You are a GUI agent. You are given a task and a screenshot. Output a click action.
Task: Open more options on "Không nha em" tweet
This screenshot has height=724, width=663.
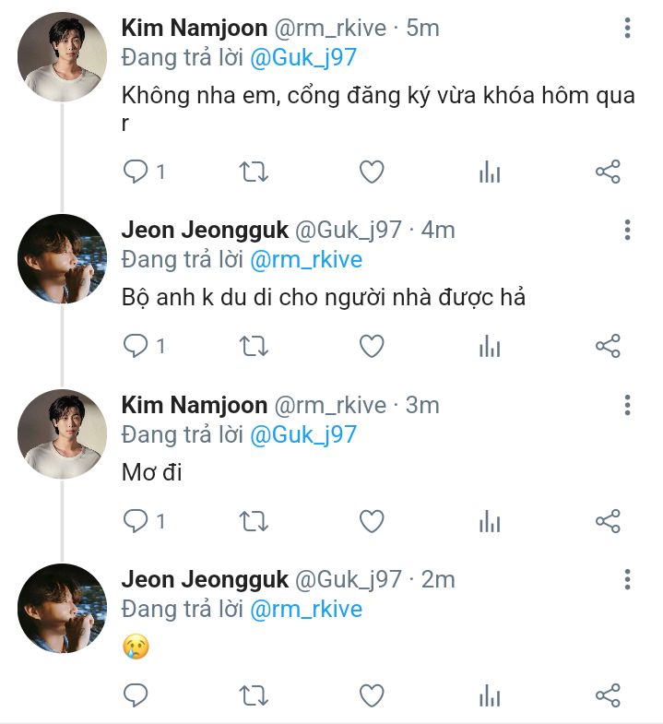[x=627, y=29]
